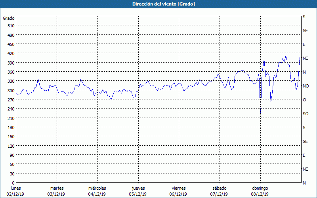
Task: Click the 450 degree axis label
Action: pyautogui.click(x=11, y=44)
